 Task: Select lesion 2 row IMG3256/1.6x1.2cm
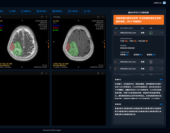138,62
